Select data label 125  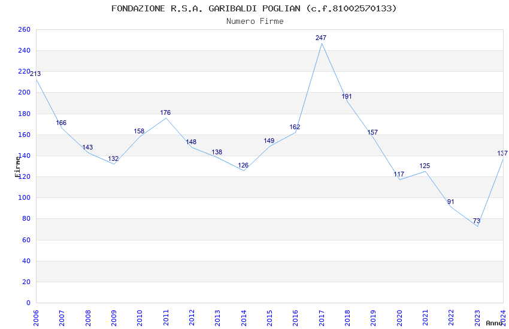coord(425,166)
